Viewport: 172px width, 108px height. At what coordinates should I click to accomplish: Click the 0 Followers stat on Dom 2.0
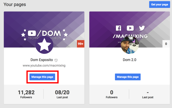111,94
